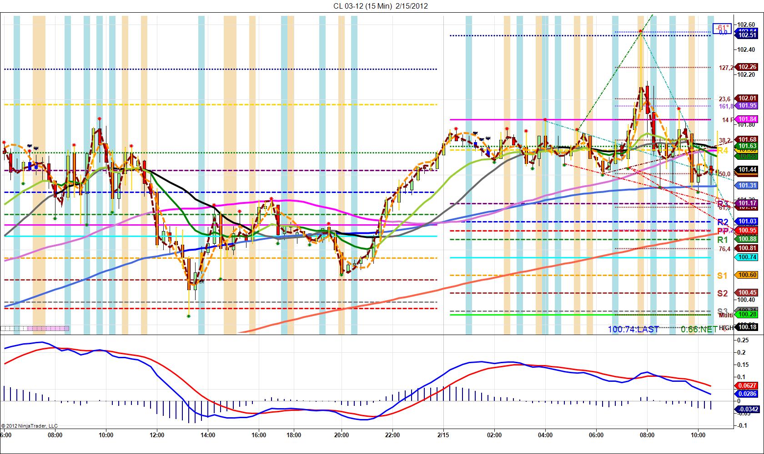The height and width of the screenshot is (454, 764).
Task: Click the purple 101.95 price marker
Action: tap(747, 106)
